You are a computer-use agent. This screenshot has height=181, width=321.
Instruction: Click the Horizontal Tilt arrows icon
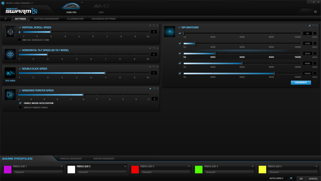[x=10, y=54]
